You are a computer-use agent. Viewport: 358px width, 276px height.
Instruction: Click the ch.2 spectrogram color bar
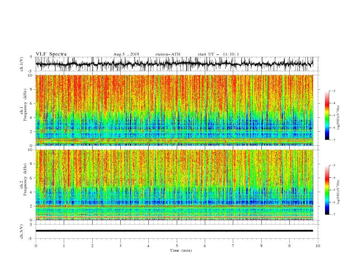[x=327, y=190]
